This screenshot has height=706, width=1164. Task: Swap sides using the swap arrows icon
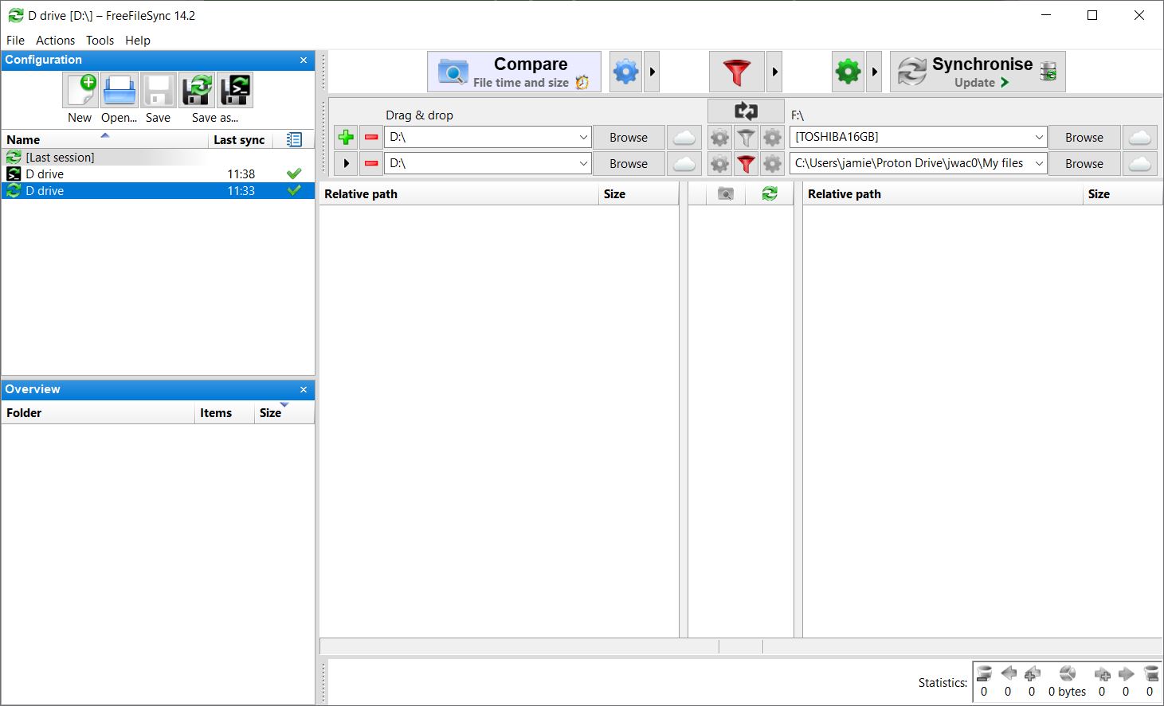click(746, 111)
